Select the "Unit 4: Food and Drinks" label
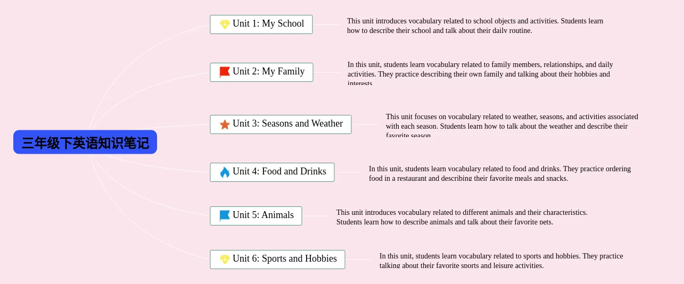 tap(279, 172)
